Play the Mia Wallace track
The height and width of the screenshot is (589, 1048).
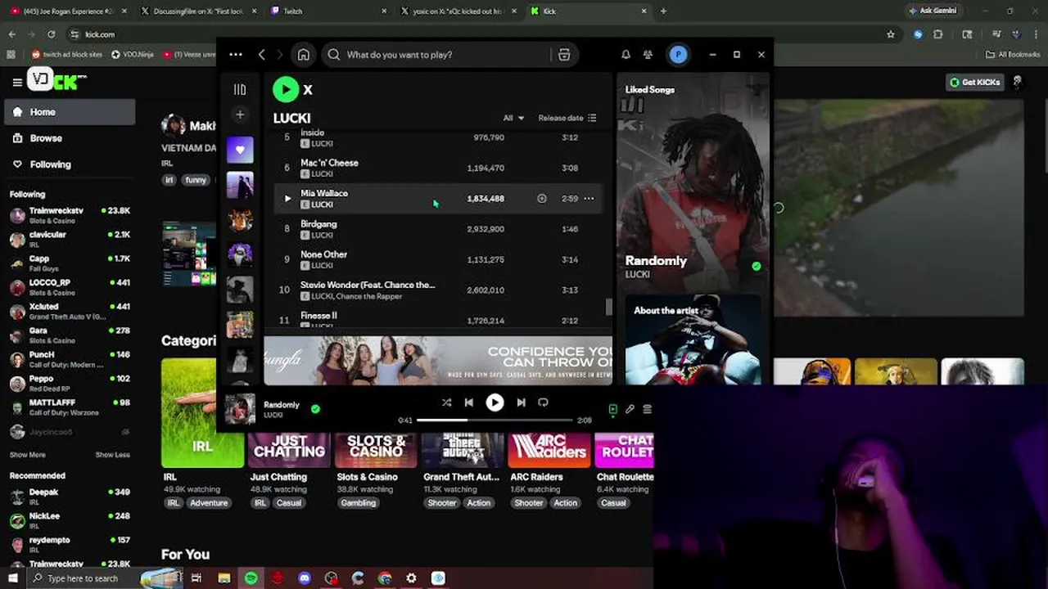(x=287, y=198)
